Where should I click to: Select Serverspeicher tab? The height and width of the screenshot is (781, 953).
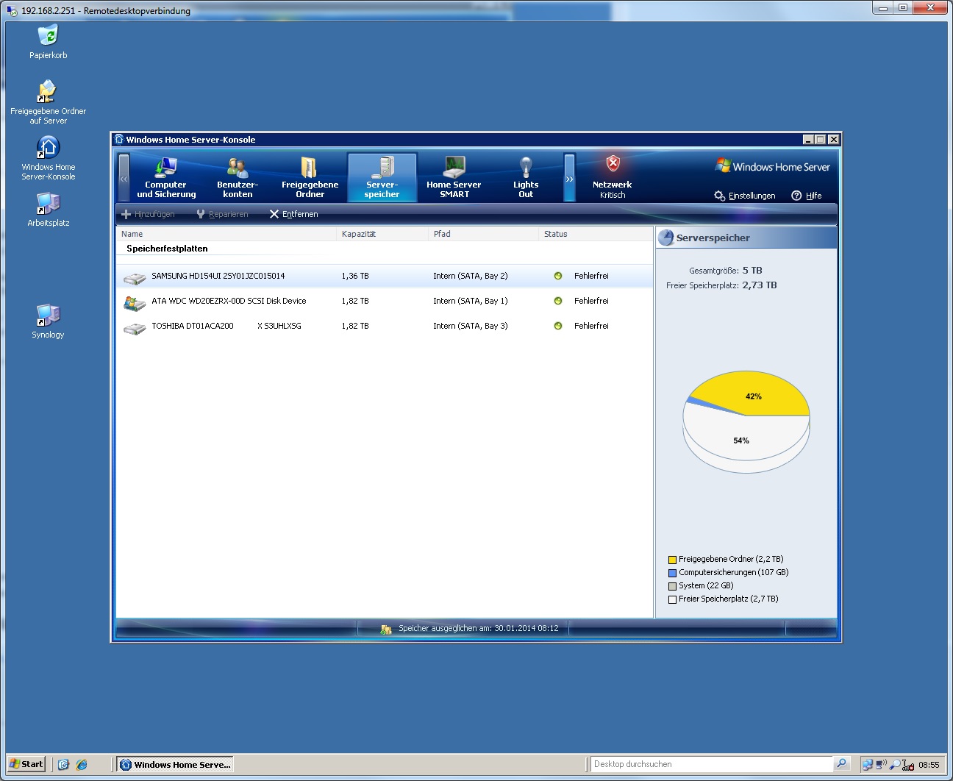(x=382, y=177)
